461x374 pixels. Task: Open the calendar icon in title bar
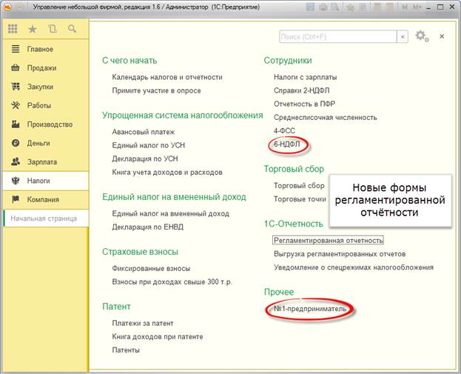coord(389,7)
